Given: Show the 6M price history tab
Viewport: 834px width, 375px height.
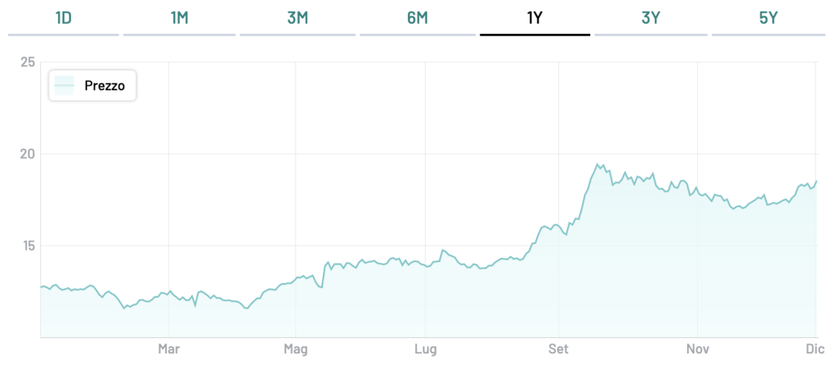Looking at the screenshot, I should tap(417, 19).
